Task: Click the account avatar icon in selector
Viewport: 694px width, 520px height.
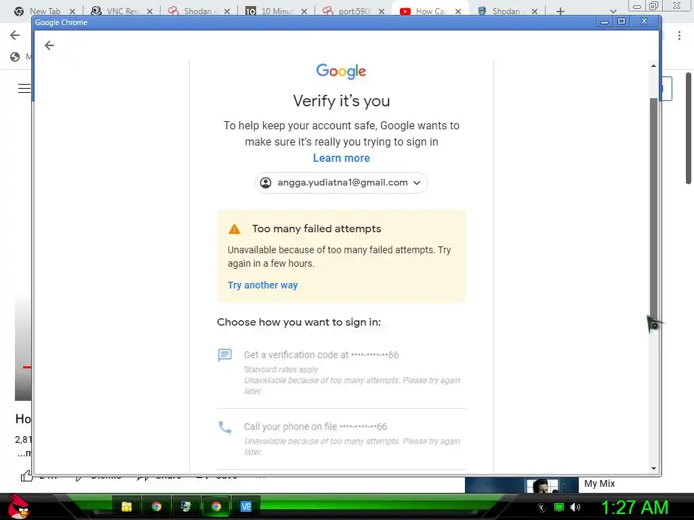Action: click(266, 183)
